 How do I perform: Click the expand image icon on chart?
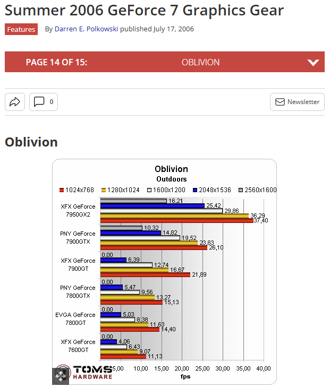[x=61, y=376]
